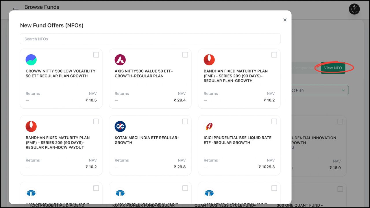Click the ₹ 18.9 NAV behind the dialog
370x208 pixels.
coord(335,168)
